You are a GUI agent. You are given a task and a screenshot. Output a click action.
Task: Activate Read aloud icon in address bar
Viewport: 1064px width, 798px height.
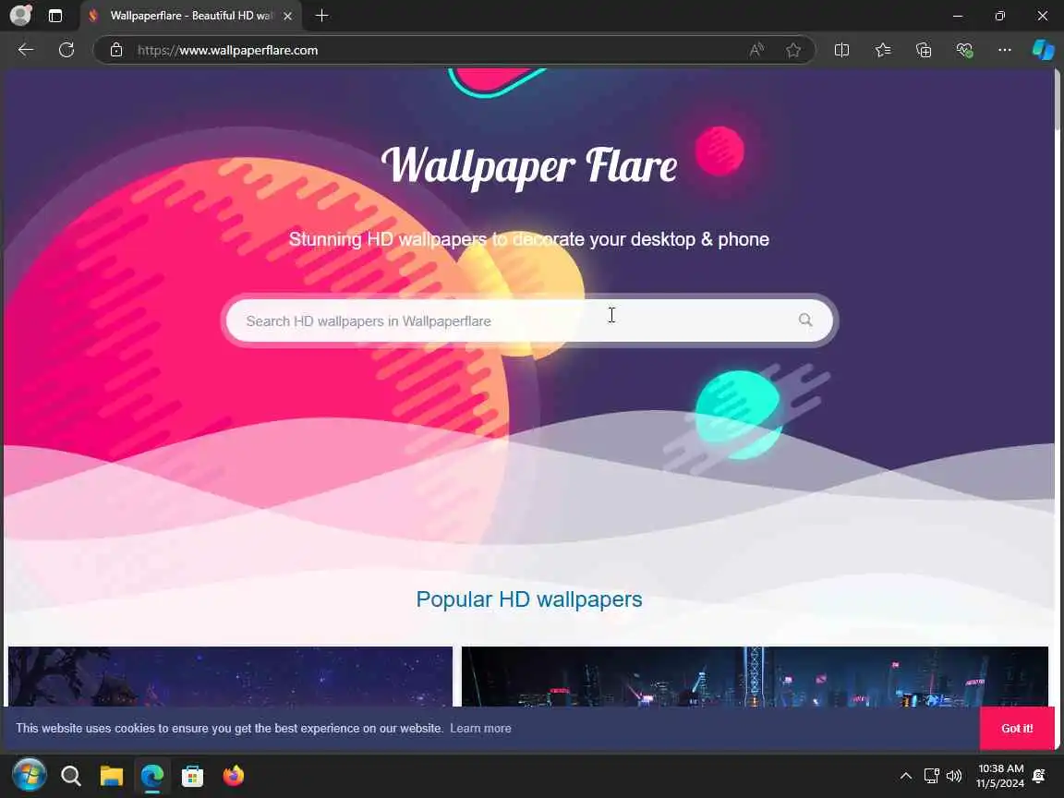tap(756, 50)
